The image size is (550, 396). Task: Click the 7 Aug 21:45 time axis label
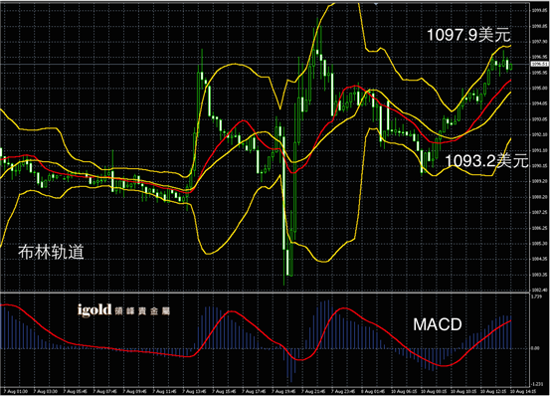tap(313, 391)
